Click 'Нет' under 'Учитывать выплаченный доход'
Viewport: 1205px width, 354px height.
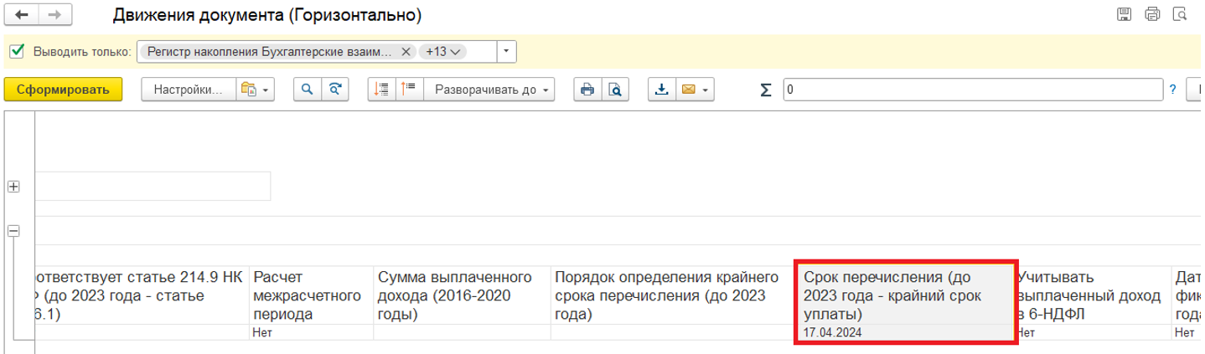pos(1093,332)
